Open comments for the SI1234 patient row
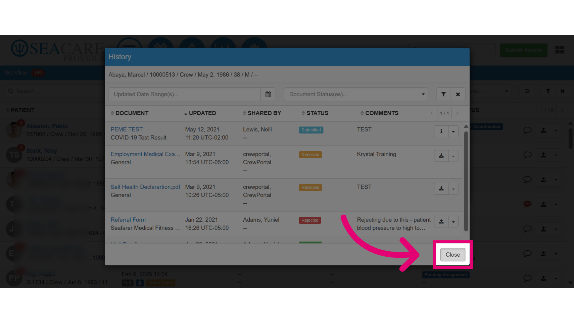The image size is (574, 323). point(527,278)
